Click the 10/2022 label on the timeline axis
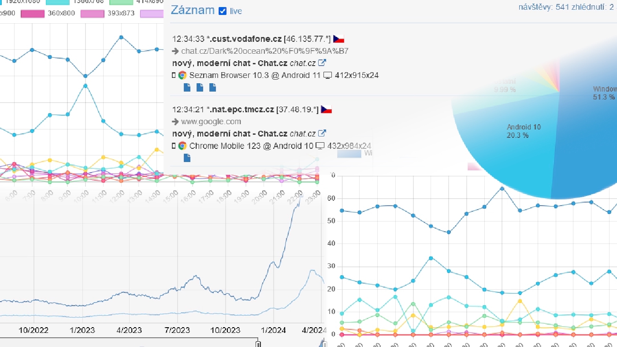This screenshot has width=617, height=347. (x=33, y=330)
